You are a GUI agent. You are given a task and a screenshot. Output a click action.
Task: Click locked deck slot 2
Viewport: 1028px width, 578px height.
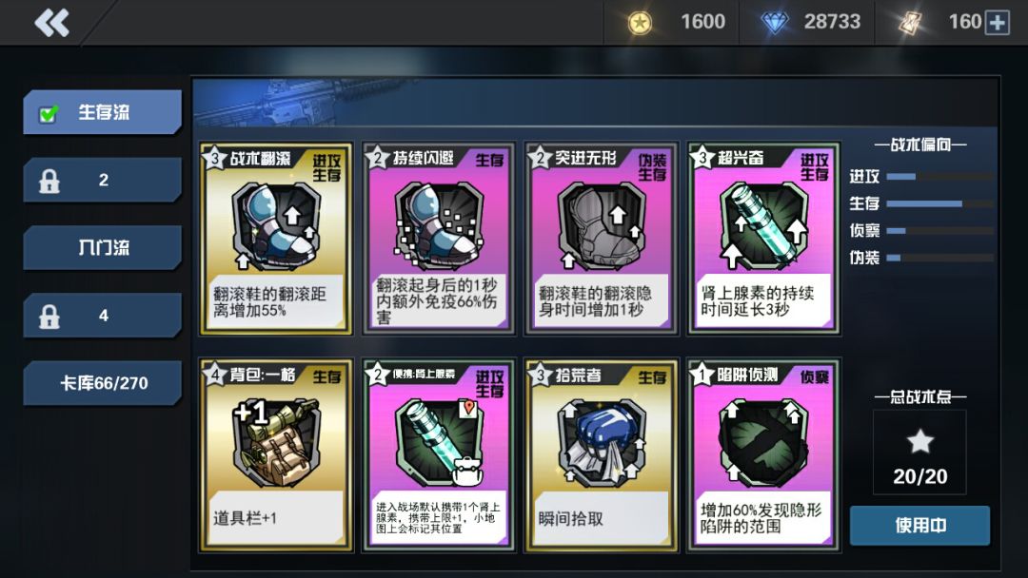(102, 180)
